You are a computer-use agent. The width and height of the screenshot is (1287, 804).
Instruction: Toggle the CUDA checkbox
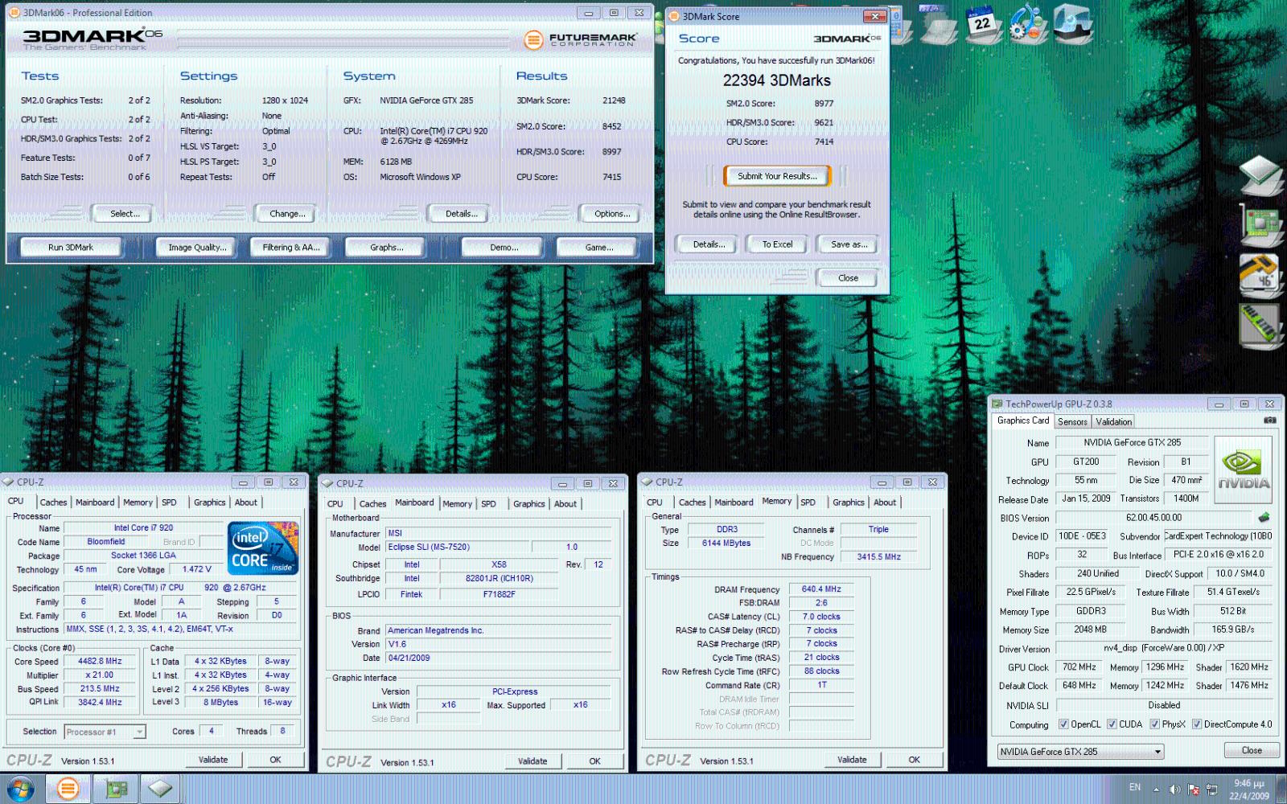tap(1112, 724)
